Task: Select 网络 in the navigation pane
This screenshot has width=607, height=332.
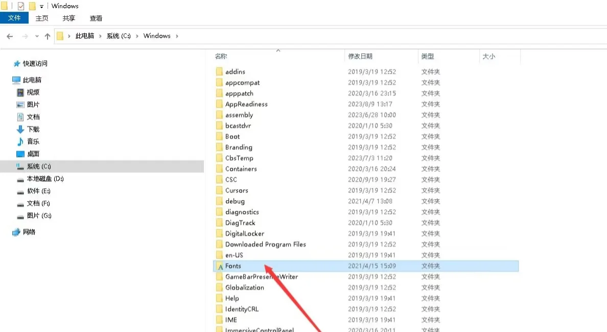Action: (29, 232)
